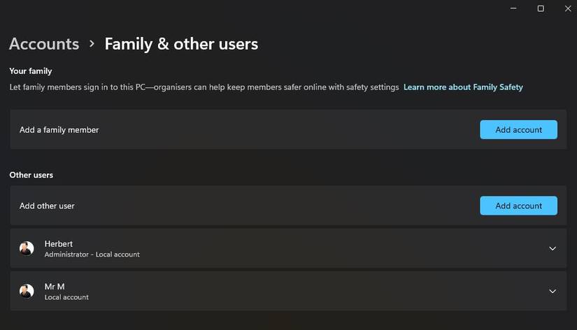
Task: Go back to Accounts breadcrumb
Action: (44, 43)
